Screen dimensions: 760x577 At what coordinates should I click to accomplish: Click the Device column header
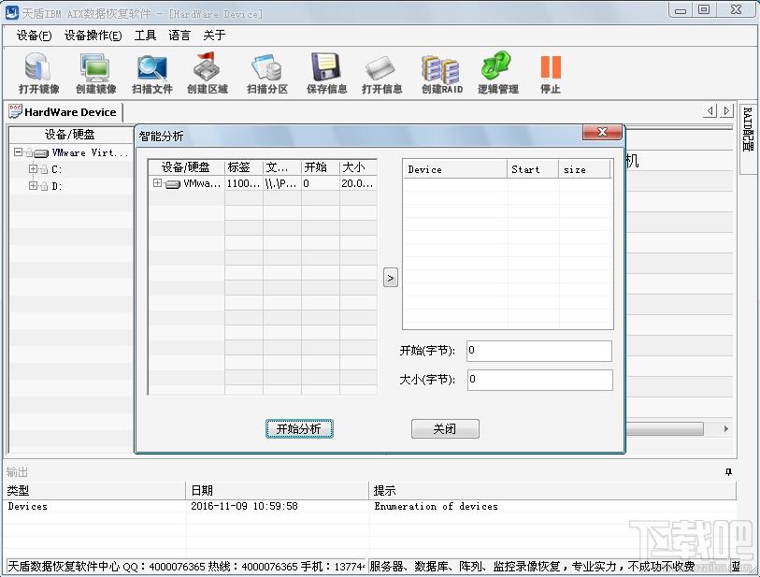tap(455, 169)
